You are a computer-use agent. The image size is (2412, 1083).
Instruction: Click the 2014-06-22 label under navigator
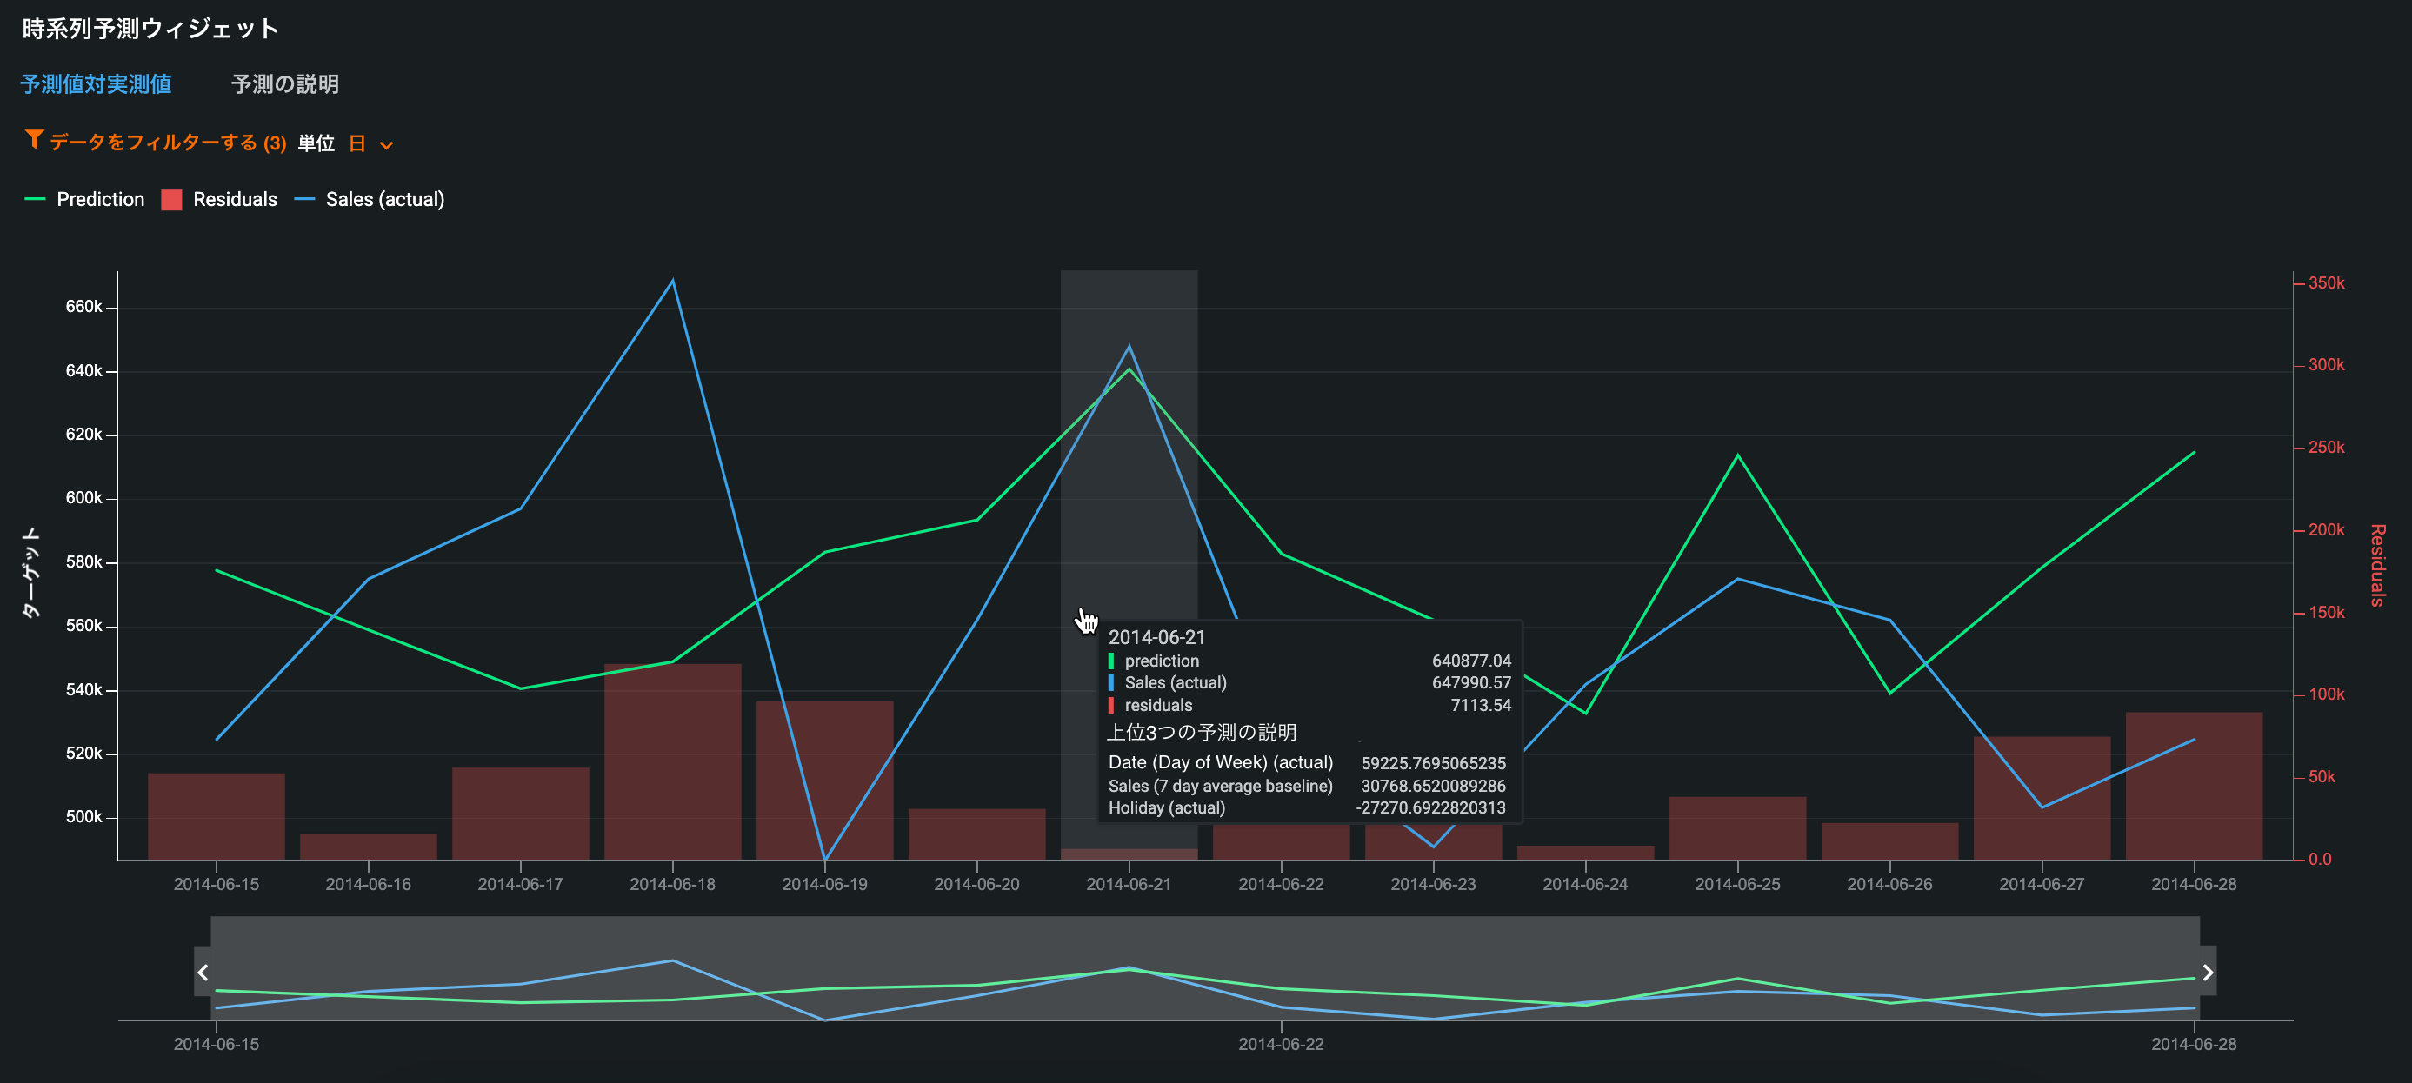tap(1280, 1044)
